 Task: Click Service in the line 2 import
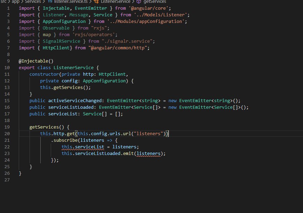tap(103, 15)
